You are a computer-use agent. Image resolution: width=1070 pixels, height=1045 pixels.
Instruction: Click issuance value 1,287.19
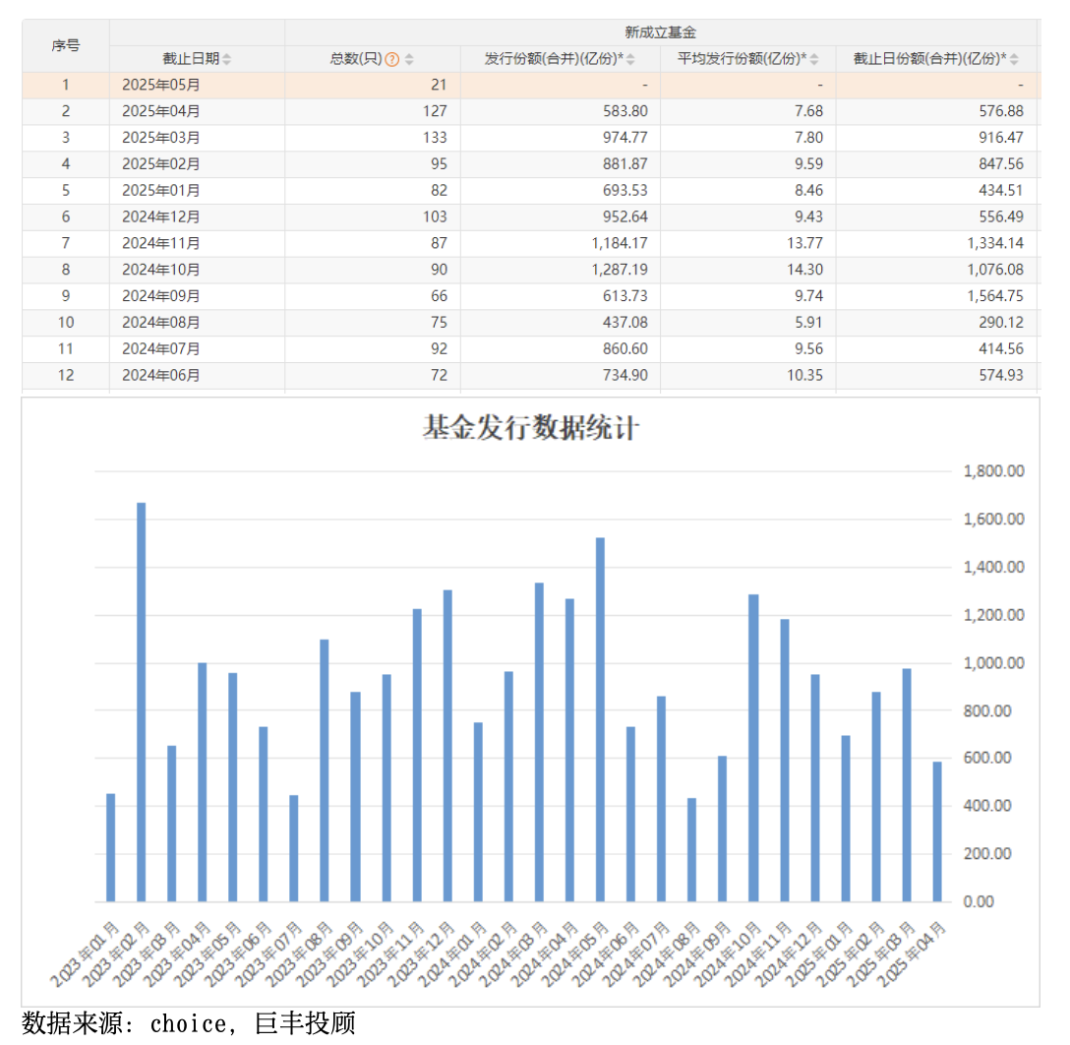point(620,270)
